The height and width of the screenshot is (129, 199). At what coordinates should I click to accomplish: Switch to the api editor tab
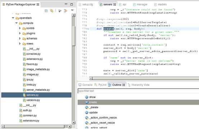[x=122, y=5]
